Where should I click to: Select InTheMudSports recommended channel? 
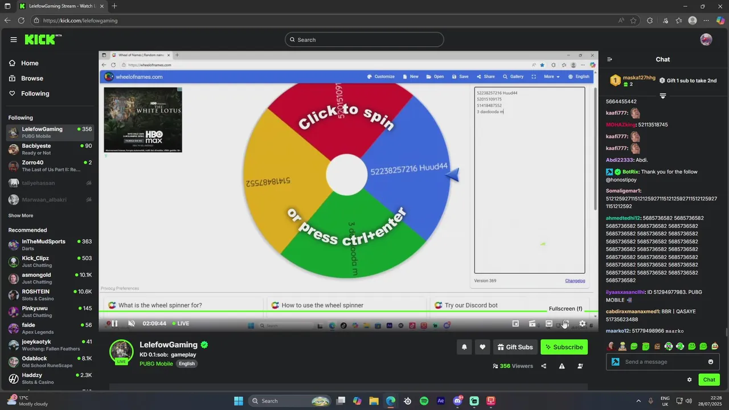click(50, 245)
